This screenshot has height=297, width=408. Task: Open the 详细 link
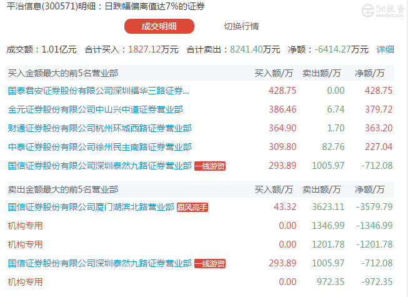pos(385,49)
